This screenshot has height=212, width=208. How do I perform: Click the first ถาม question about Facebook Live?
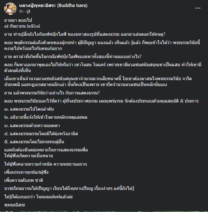[x=85, y=34]
